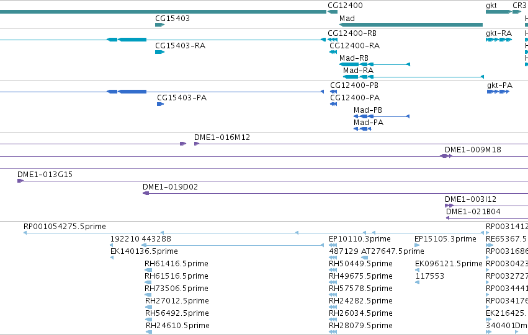Click the RP001054275.5prime EST label
The image size is (528, 335).
click(x=65, y=227)
